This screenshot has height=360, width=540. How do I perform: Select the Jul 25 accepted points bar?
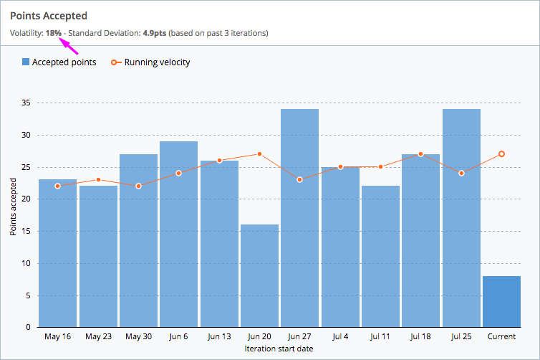461,218
